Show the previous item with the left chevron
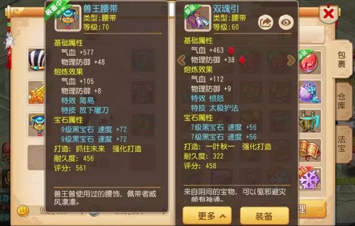The width and height of the screenshot is (355, 226). tap(181, 60)
